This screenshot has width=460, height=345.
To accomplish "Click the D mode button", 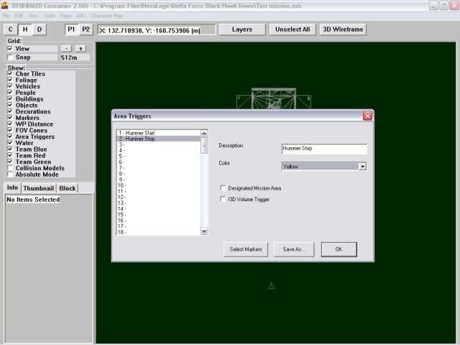I will [x=40, y=29].
